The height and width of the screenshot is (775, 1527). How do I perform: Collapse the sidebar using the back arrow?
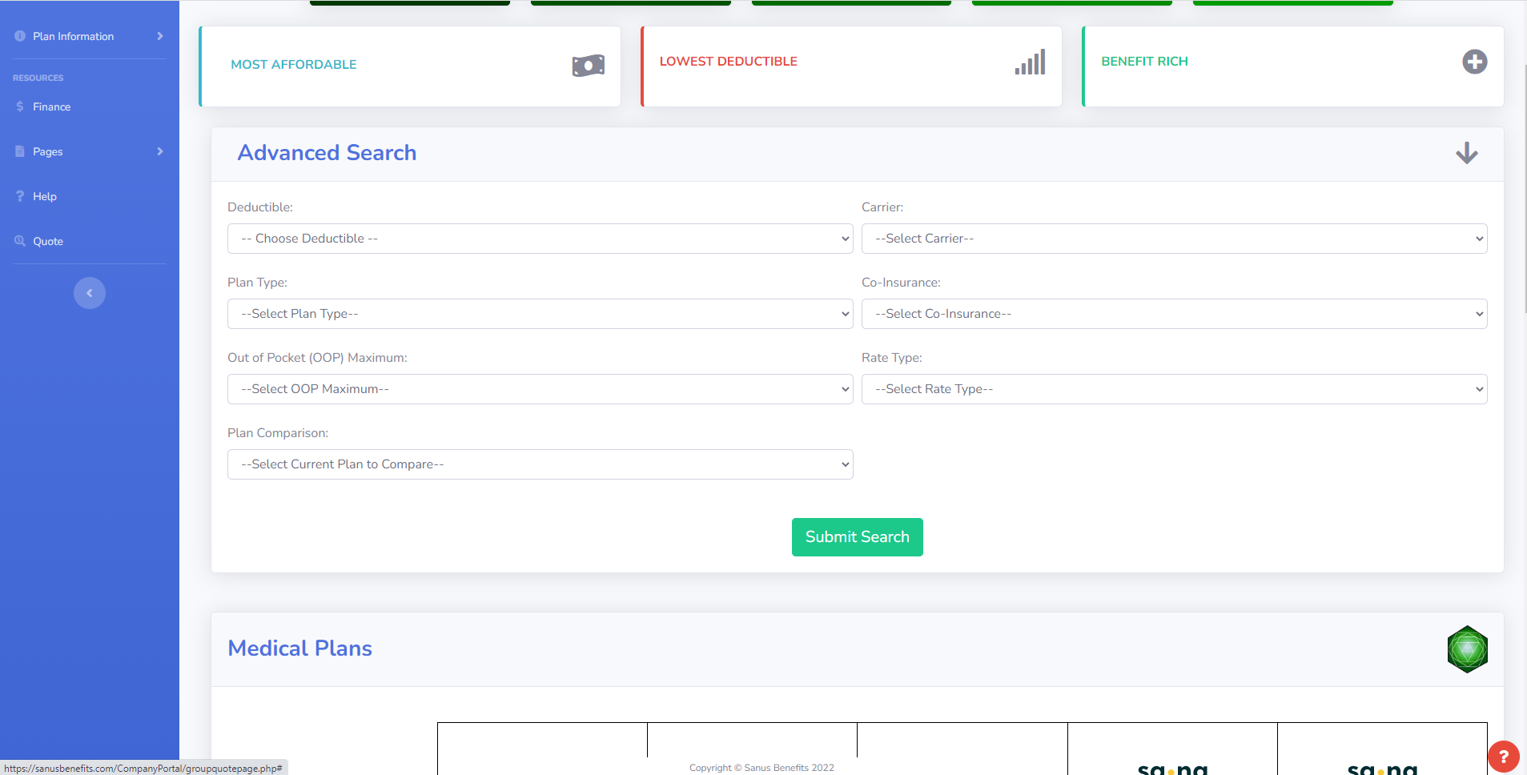(x=90, y=292)
